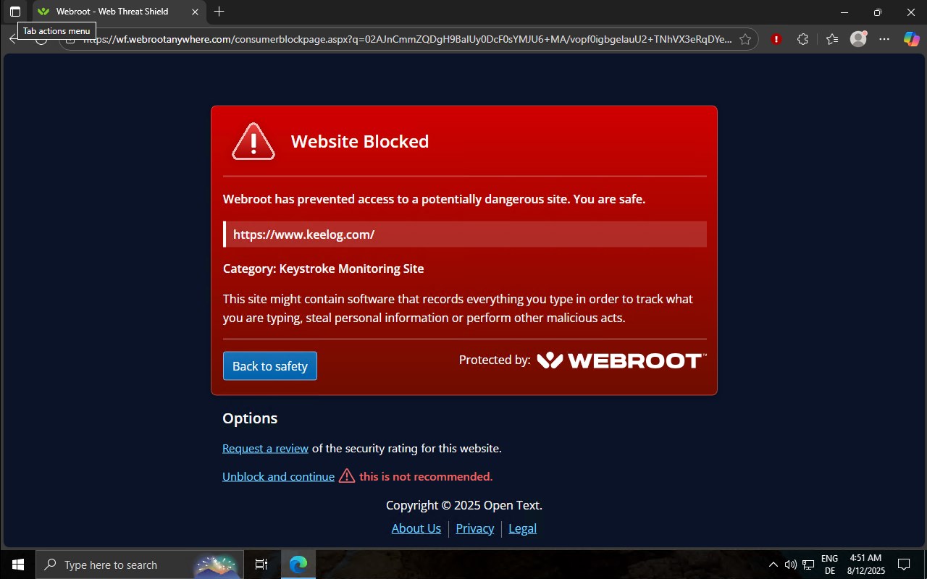Click the Unblock and continue link
927x579 pixels.
(x=278, y=477)
